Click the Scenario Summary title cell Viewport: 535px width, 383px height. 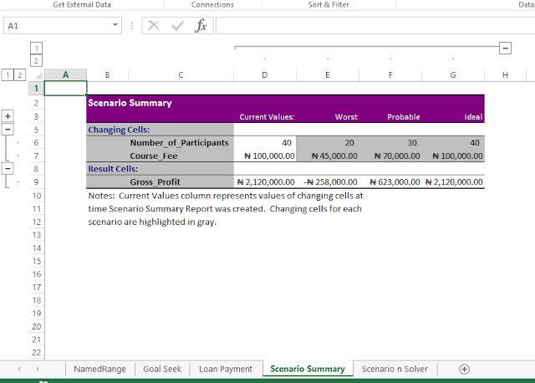point(130,103)
